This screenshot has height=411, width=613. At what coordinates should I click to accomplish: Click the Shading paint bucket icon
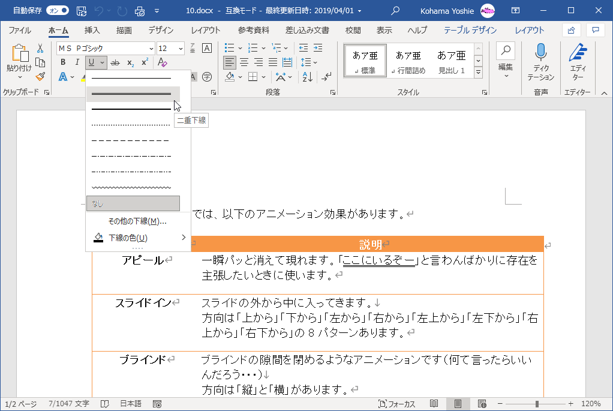pos(230,77)
